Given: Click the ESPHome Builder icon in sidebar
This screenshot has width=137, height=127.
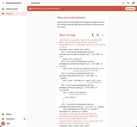Looking at the screenshot, I should pos(3,9).
